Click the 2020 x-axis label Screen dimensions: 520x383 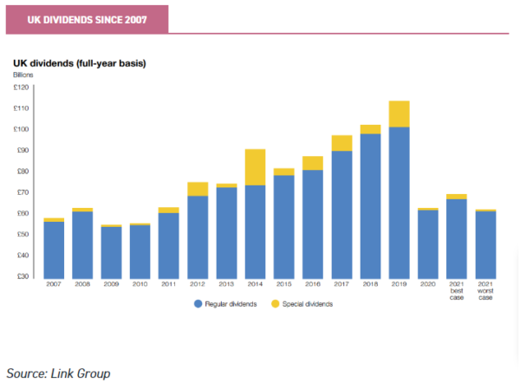click(x=428, y=284)
